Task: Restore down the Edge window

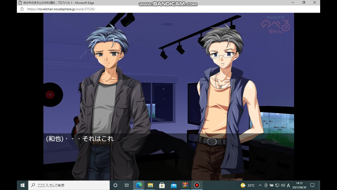Action: (x=304, y=2)
